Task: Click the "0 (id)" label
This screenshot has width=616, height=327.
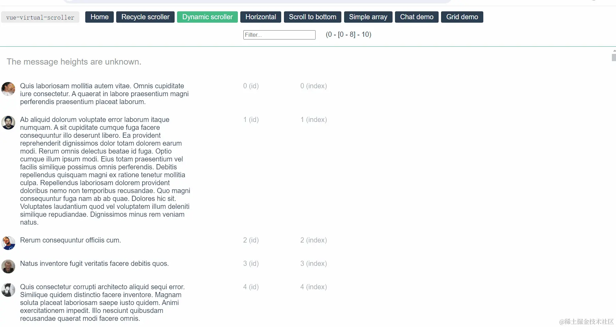Action: pos(251,86)
